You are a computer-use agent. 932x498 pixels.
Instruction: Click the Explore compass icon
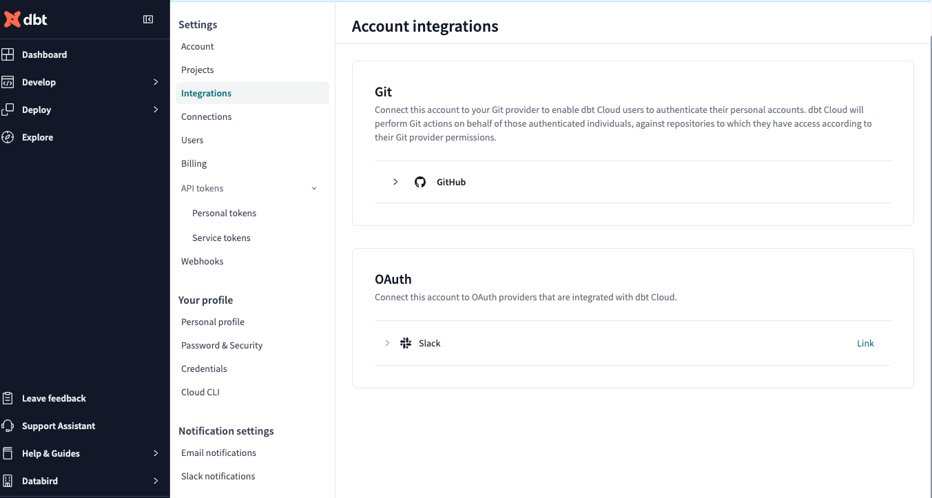pyautogui.click(x=8, y=137)
